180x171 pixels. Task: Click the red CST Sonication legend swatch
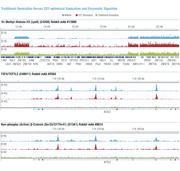coord(77,15)
